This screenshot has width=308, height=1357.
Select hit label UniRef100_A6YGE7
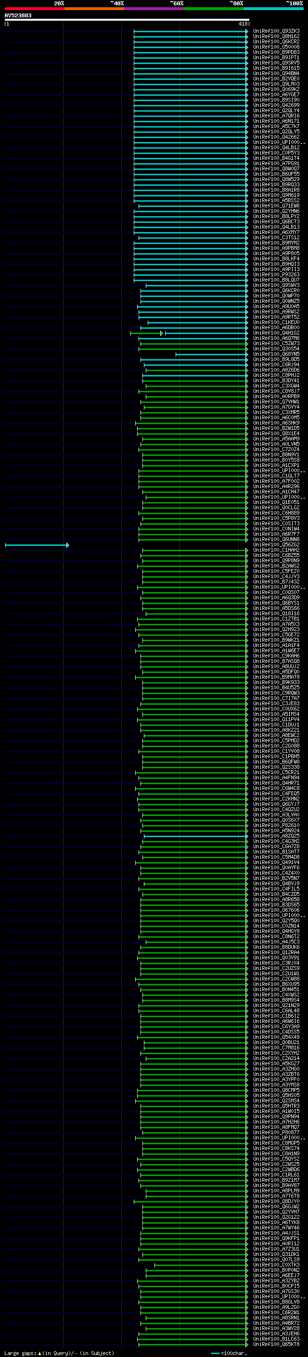tap(276, 94)
